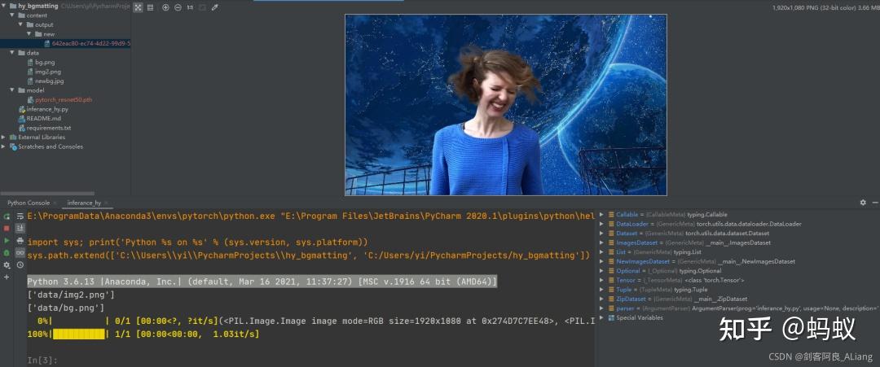
Task: Activate the color picker eyedropper tool
Action: pyautogui.click(x=214, y=7)
